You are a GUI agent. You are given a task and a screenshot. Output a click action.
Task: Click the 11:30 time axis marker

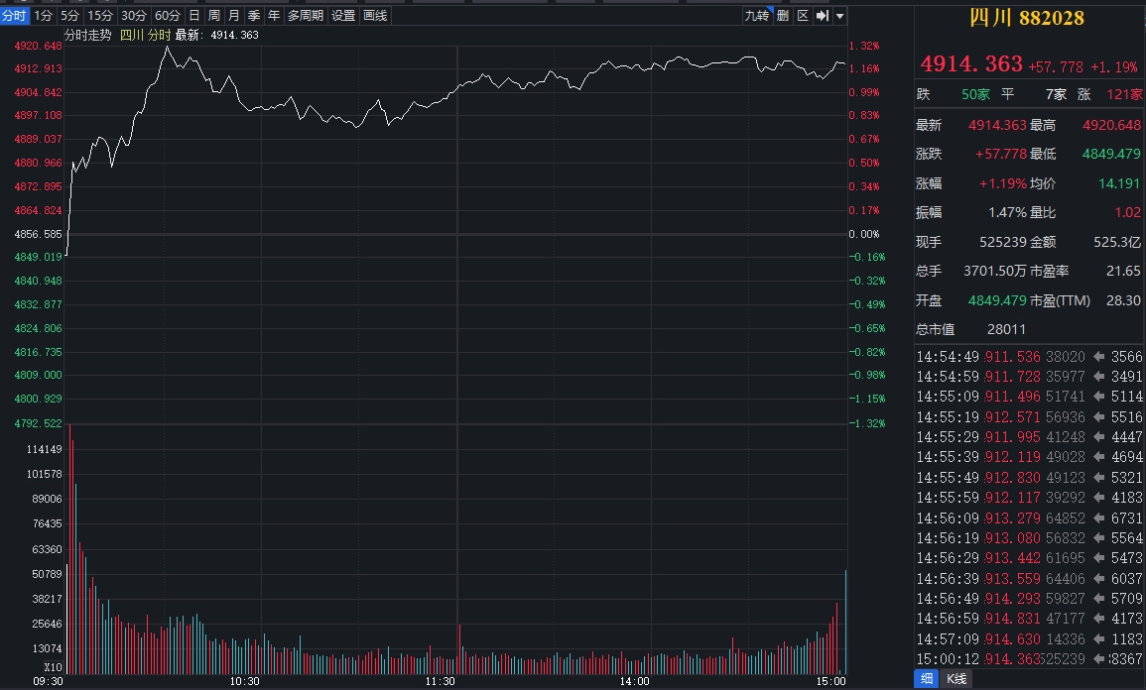tap(440, 681)
